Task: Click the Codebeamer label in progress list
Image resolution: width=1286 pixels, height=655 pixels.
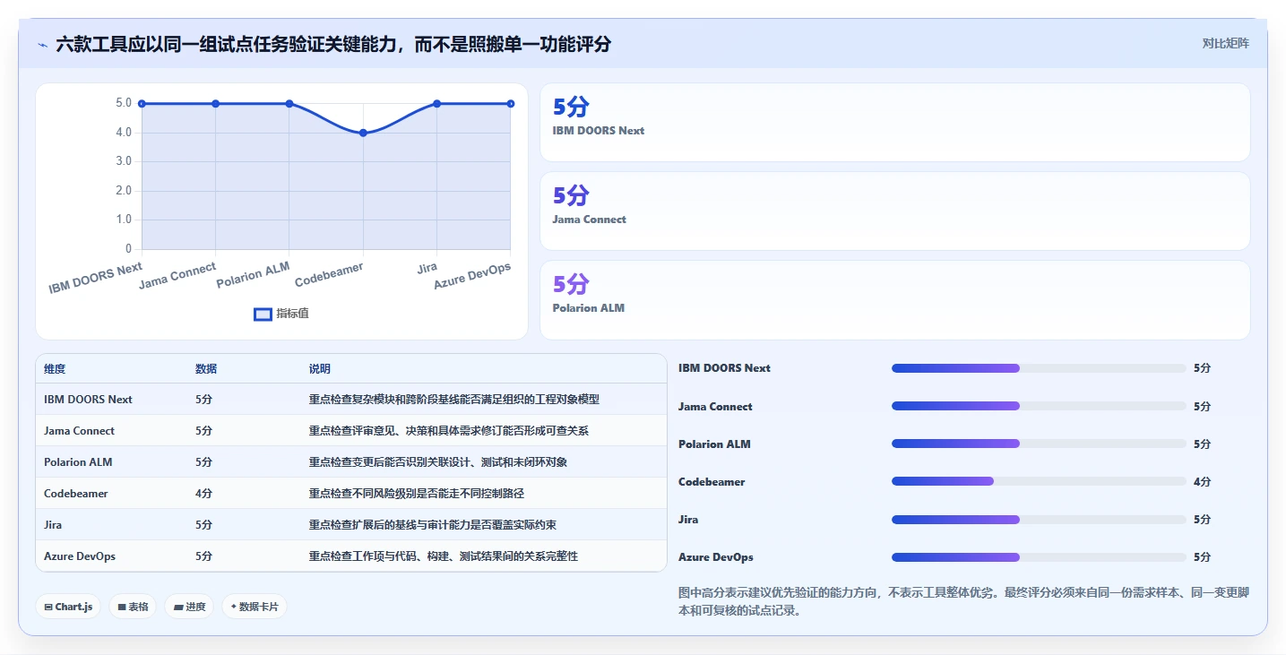Action: [x=712, y=482]
